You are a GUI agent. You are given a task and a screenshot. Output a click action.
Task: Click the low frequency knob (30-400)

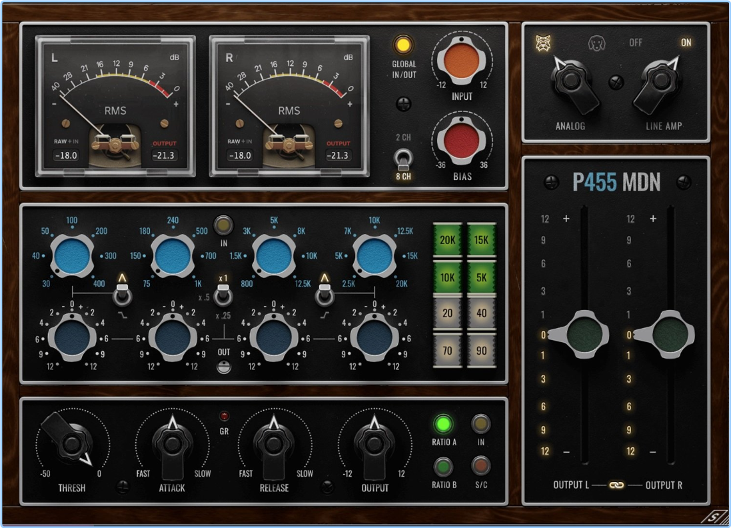pyautogui.click(x=72, y=256)
